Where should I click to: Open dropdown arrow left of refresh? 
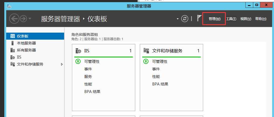click(178, 19)
